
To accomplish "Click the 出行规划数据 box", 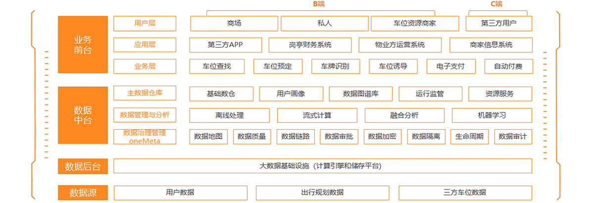I will click(323, 193).
